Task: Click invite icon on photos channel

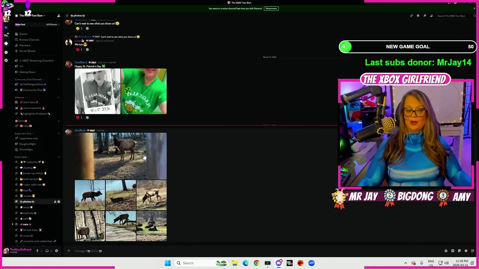Action: tap(55, 202)
